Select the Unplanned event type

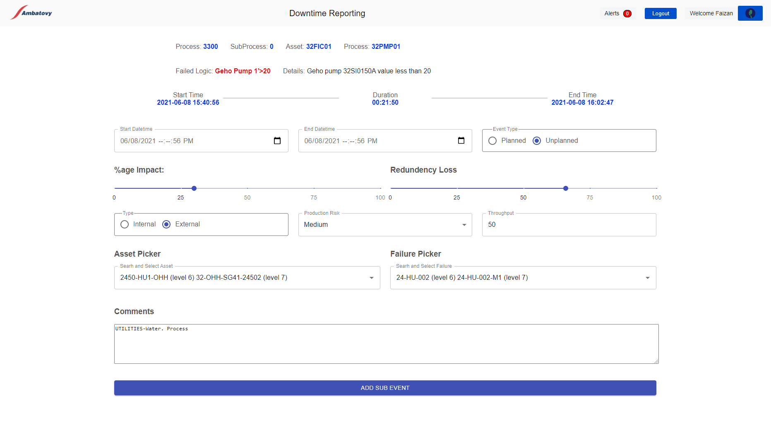(x=537, y=141)
